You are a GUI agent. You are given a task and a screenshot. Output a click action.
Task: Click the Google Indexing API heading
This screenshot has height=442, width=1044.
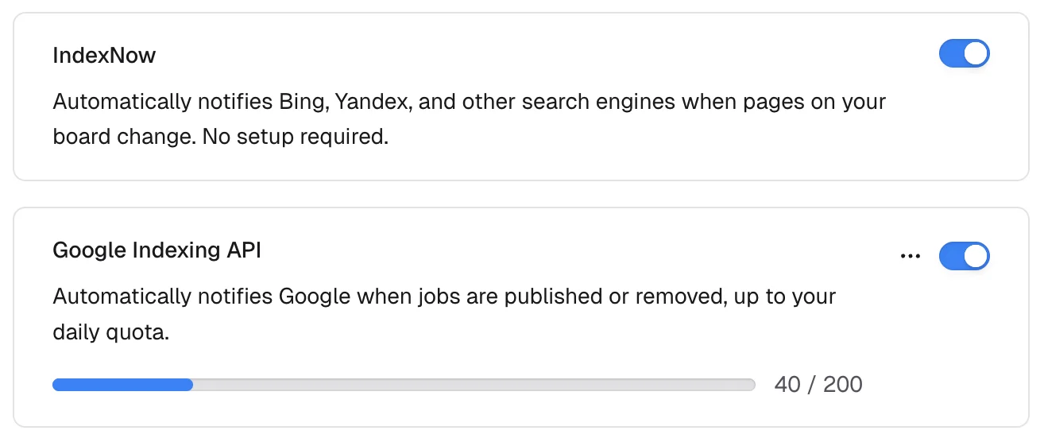pyautogui.click(x=157, y=251)
